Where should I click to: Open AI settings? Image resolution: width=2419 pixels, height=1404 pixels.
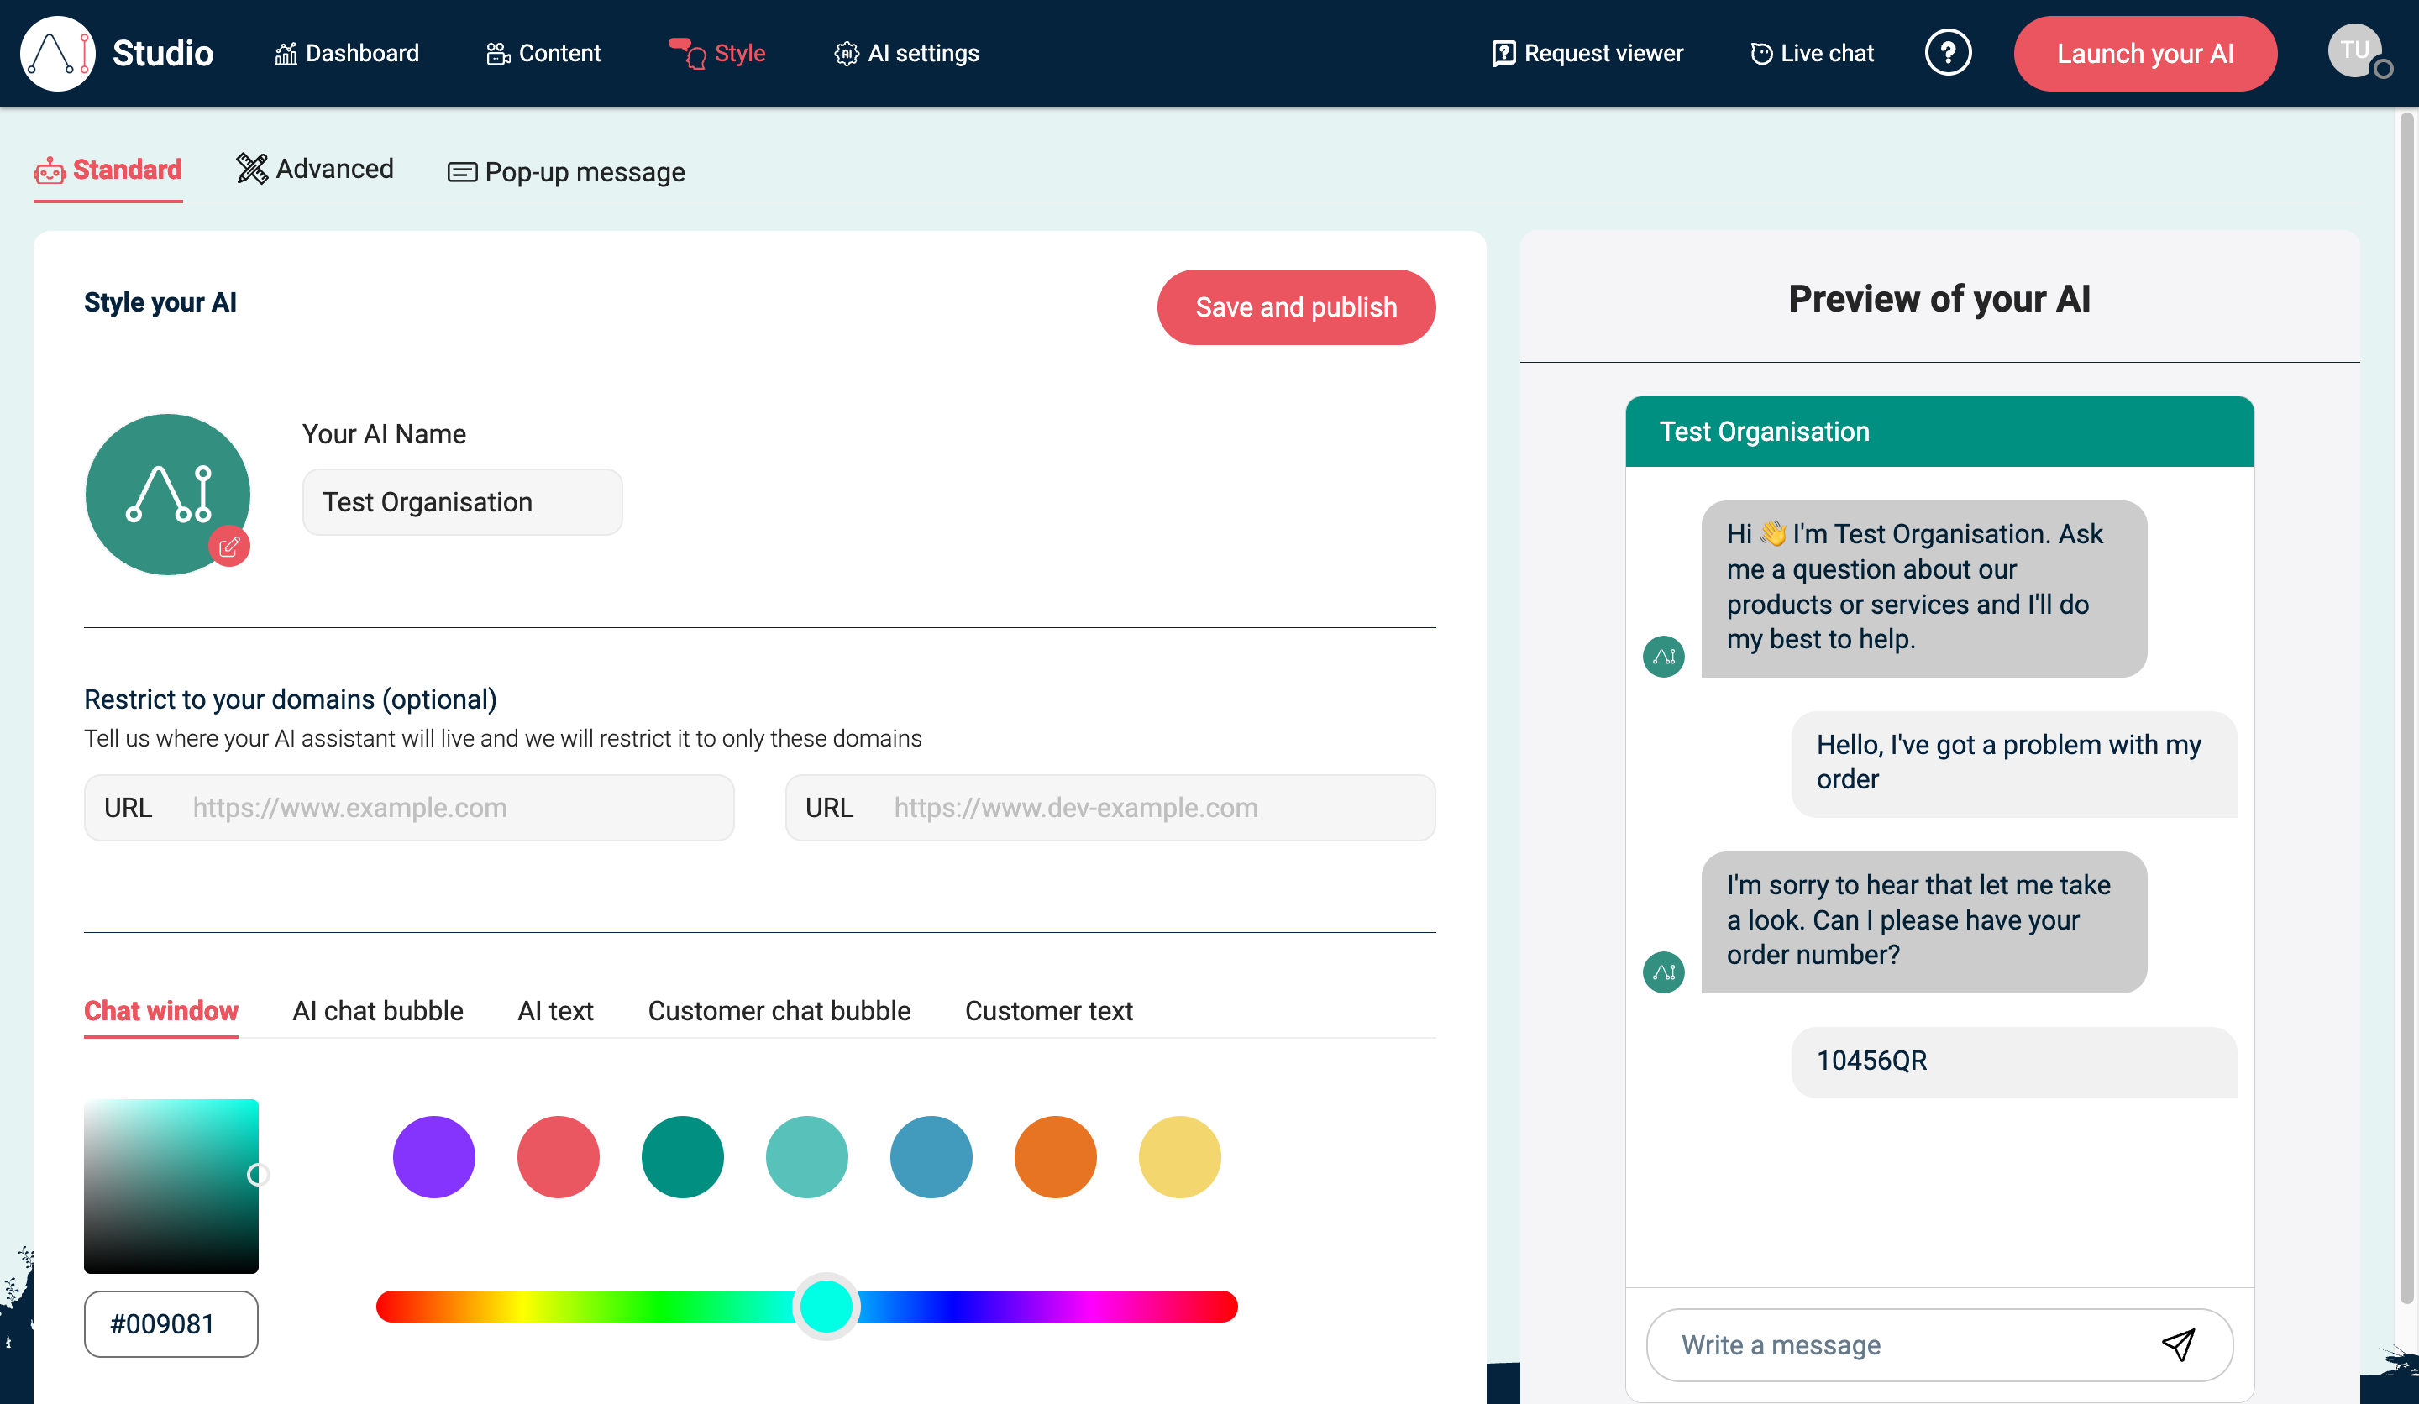(906, 53)
